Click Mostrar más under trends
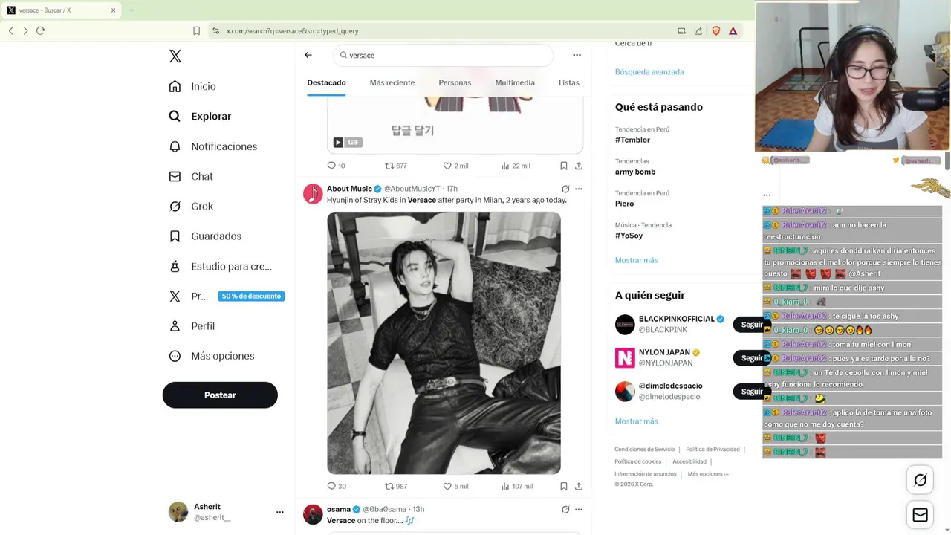This screenshot has width=951, height=535. [636, 260]
